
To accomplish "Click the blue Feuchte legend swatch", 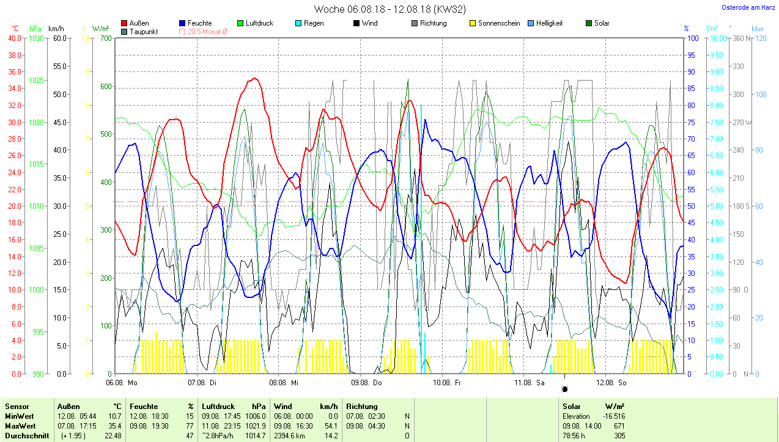I will [183, 23].
